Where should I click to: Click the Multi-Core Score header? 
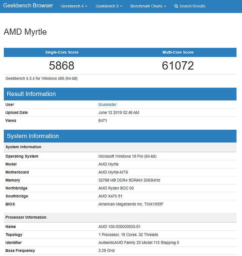coord(178,53)
